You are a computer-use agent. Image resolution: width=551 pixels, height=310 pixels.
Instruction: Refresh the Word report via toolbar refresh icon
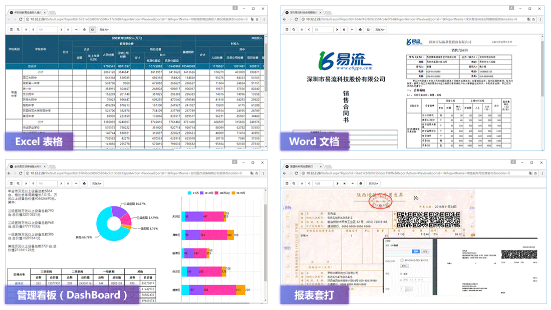click(368, 30)
